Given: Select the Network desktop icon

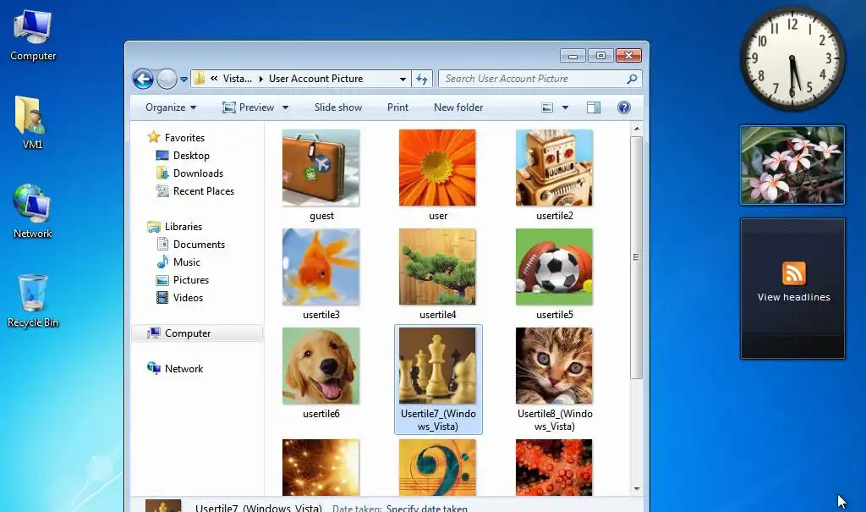Looking at the screenshot, I should coord(33,212).
